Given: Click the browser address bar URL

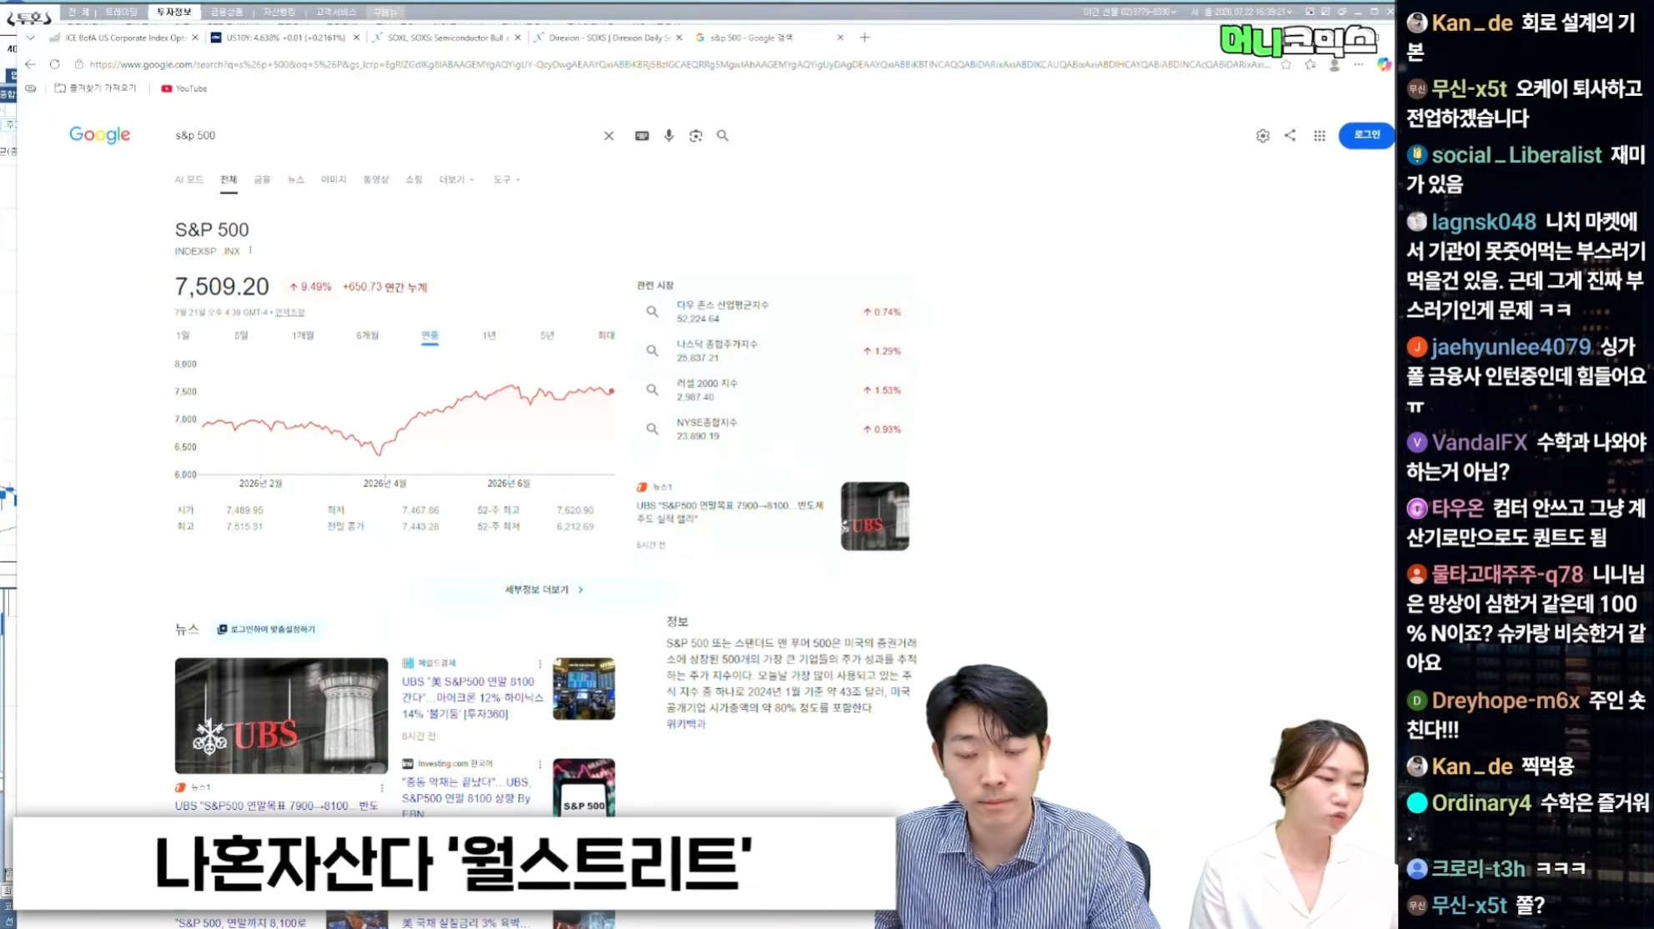Looking at the screenshot, I should 680,64.
